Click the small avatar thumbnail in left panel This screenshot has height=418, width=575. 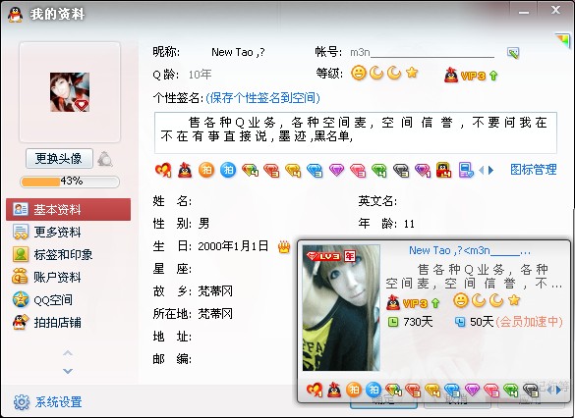[x=70, y=92]
